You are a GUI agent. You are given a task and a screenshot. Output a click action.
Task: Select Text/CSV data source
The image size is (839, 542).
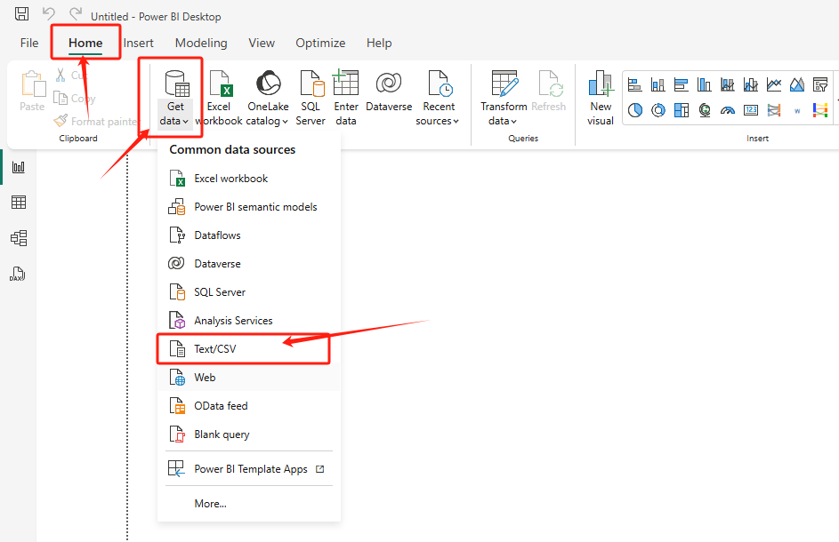click(249, 348)
